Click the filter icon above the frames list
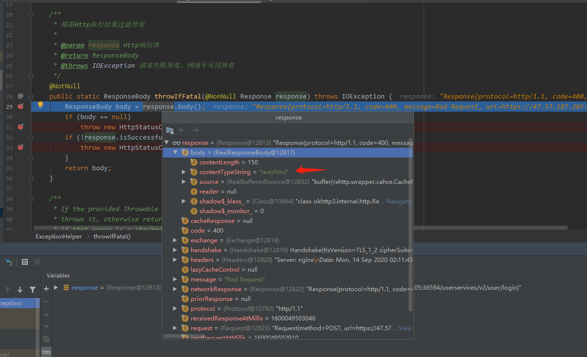Viewport: 587px width, 357px height. tap(32, 288)
